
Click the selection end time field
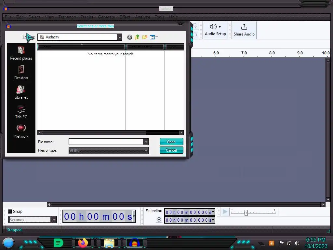pyautogui.click(x=188, y=220)
